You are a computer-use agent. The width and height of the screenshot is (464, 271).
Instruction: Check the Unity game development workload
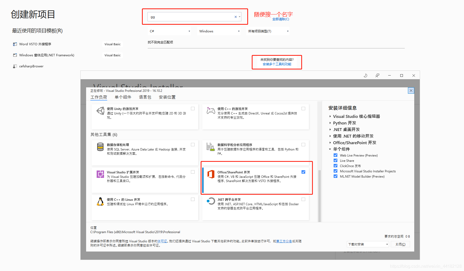coord(193,109)
